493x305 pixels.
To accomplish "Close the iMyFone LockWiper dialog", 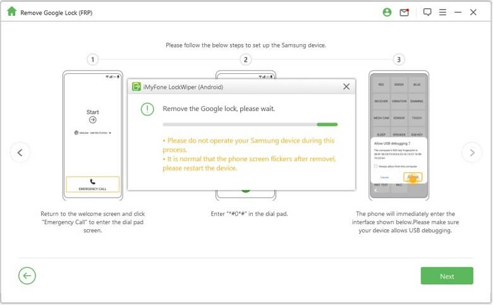I will [x=346, y=87].
